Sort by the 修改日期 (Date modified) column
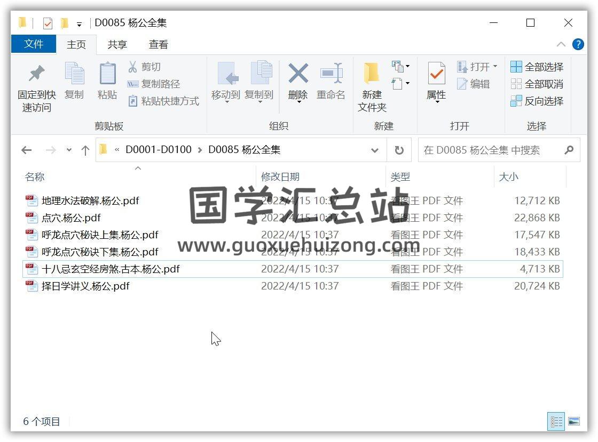The image size is (598, 442). [x=280, y=177]
